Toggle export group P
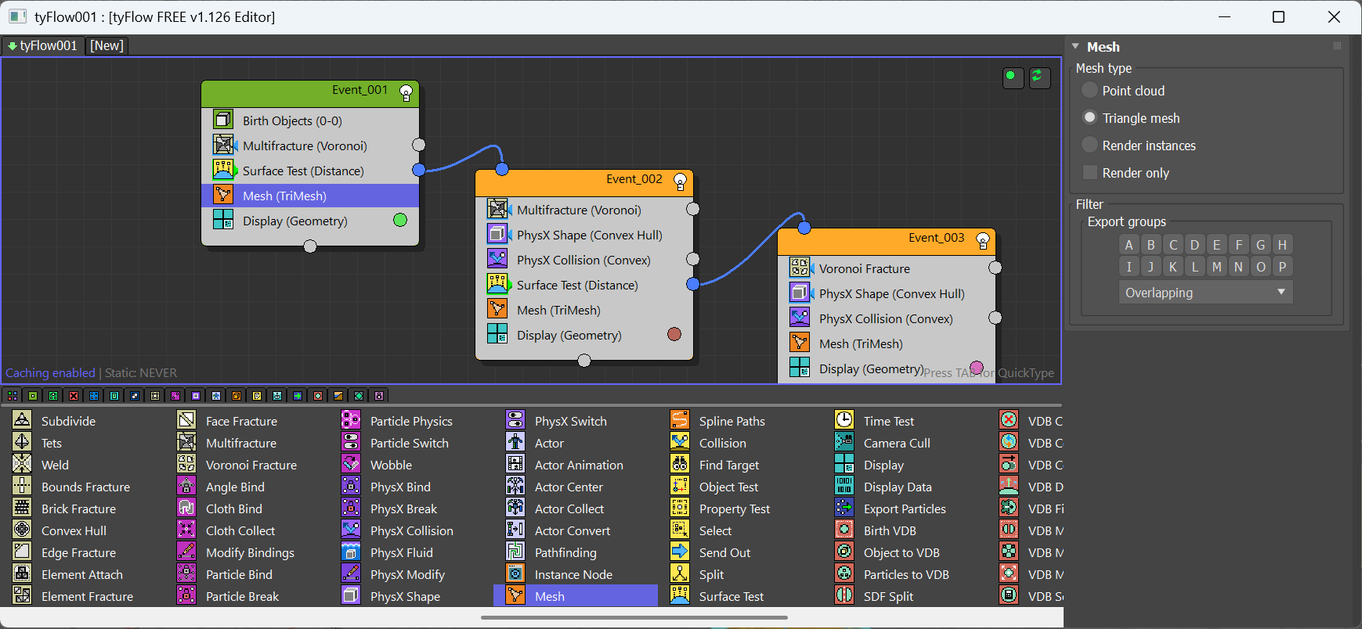The height and width of the screenshot is (629, 1362). coord(1282,267)
